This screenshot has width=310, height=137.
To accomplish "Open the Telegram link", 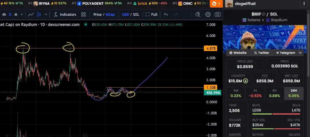I will [285, 53].
